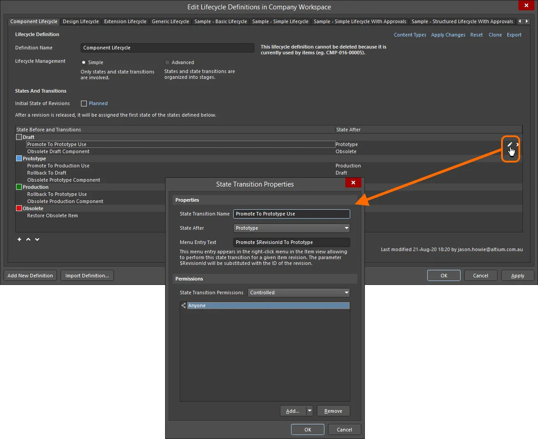
Task: Click the Apply Changes link
Action: click(448, 35)
